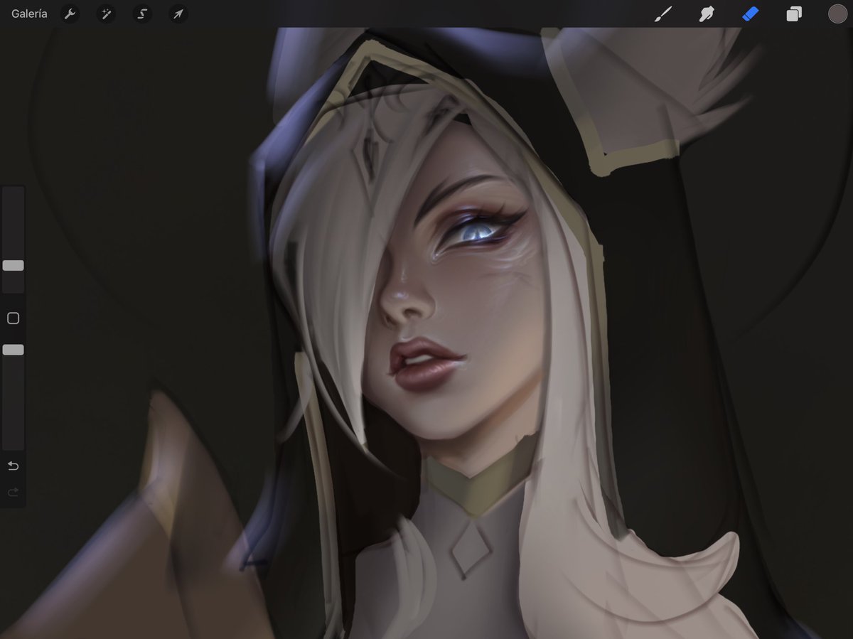Open the Galería gallery view
This screenshot has height=639, width=853.
(x=29, y=14)
